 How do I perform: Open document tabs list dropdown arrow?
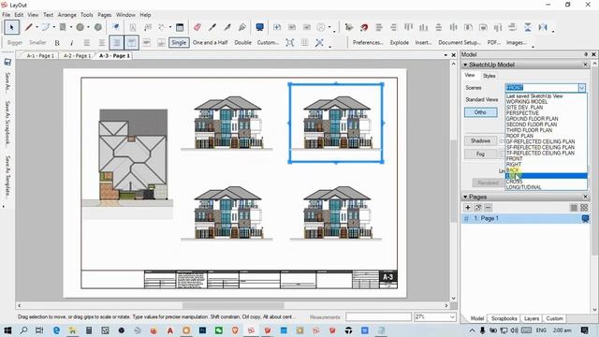coord(446,55)
